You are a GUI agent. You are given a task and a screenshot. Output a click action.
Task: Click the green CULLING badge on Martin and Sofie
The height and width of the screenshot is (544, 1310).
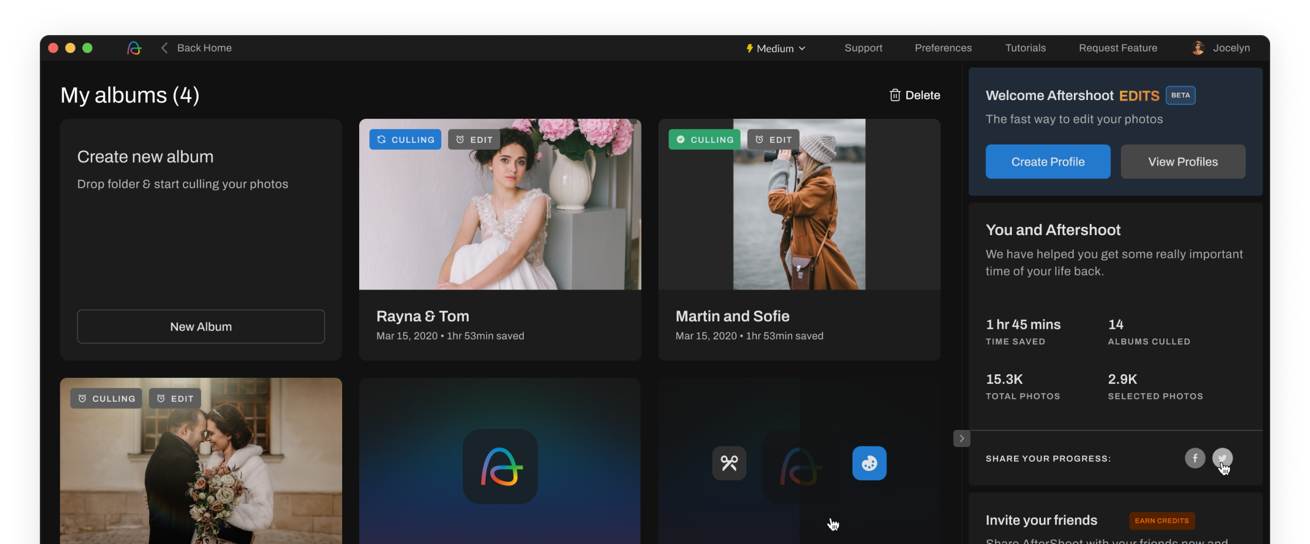704,139
